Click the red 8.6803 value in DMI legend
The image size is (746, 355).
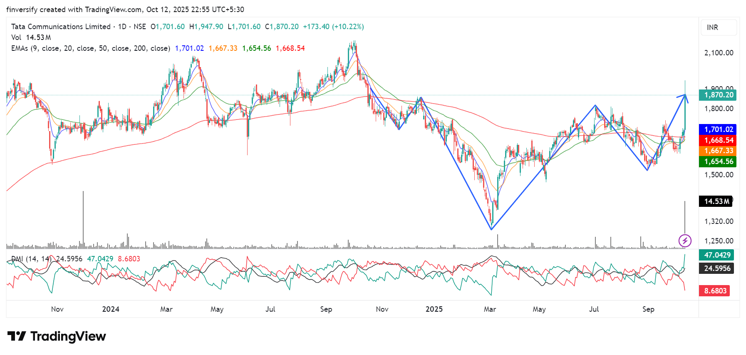pyautogui.click(x=129, y=259)
